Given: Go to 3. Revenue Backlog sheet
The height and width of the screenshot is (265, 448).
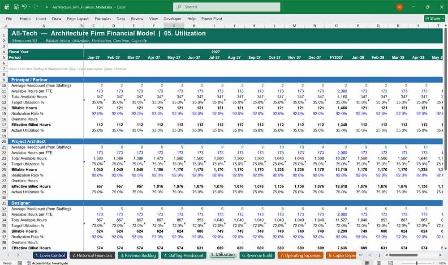Looking at the screenshot, I should point(138,255).
